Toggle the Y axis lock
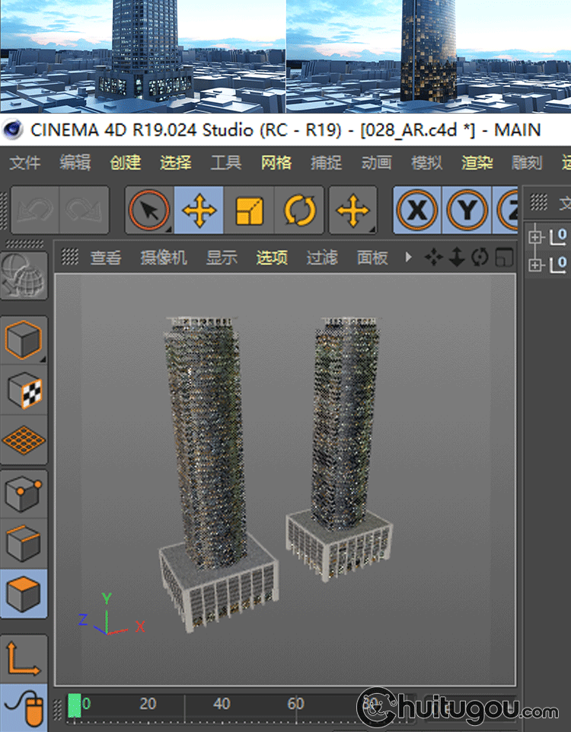The width and height of the screenshot is (571, 732). 467,210
